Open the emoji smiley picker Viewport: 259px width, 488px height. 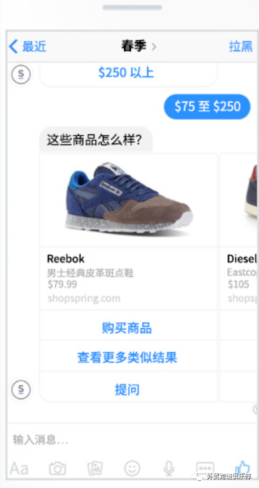[132, 468]
